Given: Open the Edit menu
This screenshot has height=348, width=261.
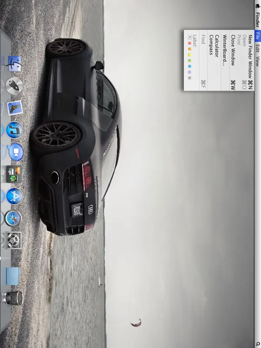Looking at the screenshot, I should point(257,48).
